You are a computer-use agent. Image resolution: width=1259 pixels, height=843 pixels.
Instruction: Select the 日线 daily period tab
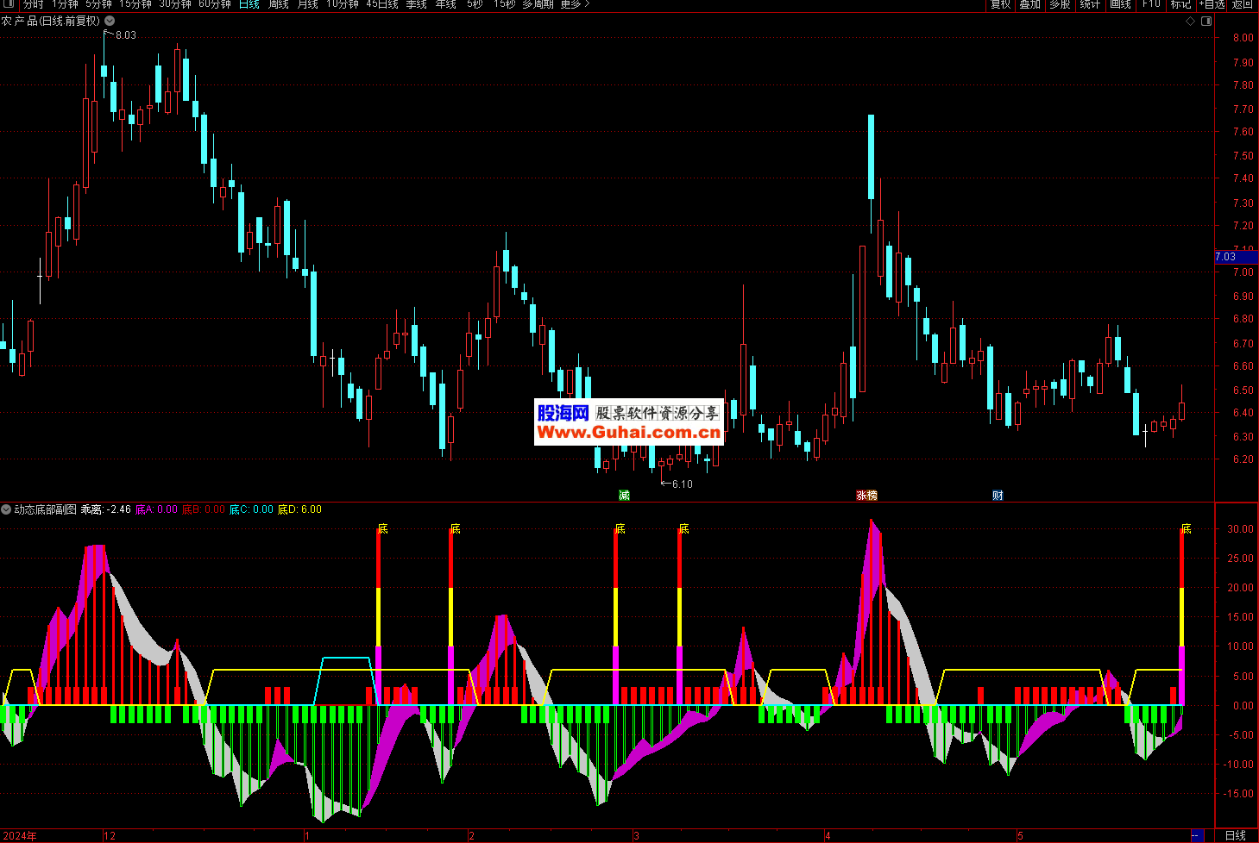coord(249,4)
